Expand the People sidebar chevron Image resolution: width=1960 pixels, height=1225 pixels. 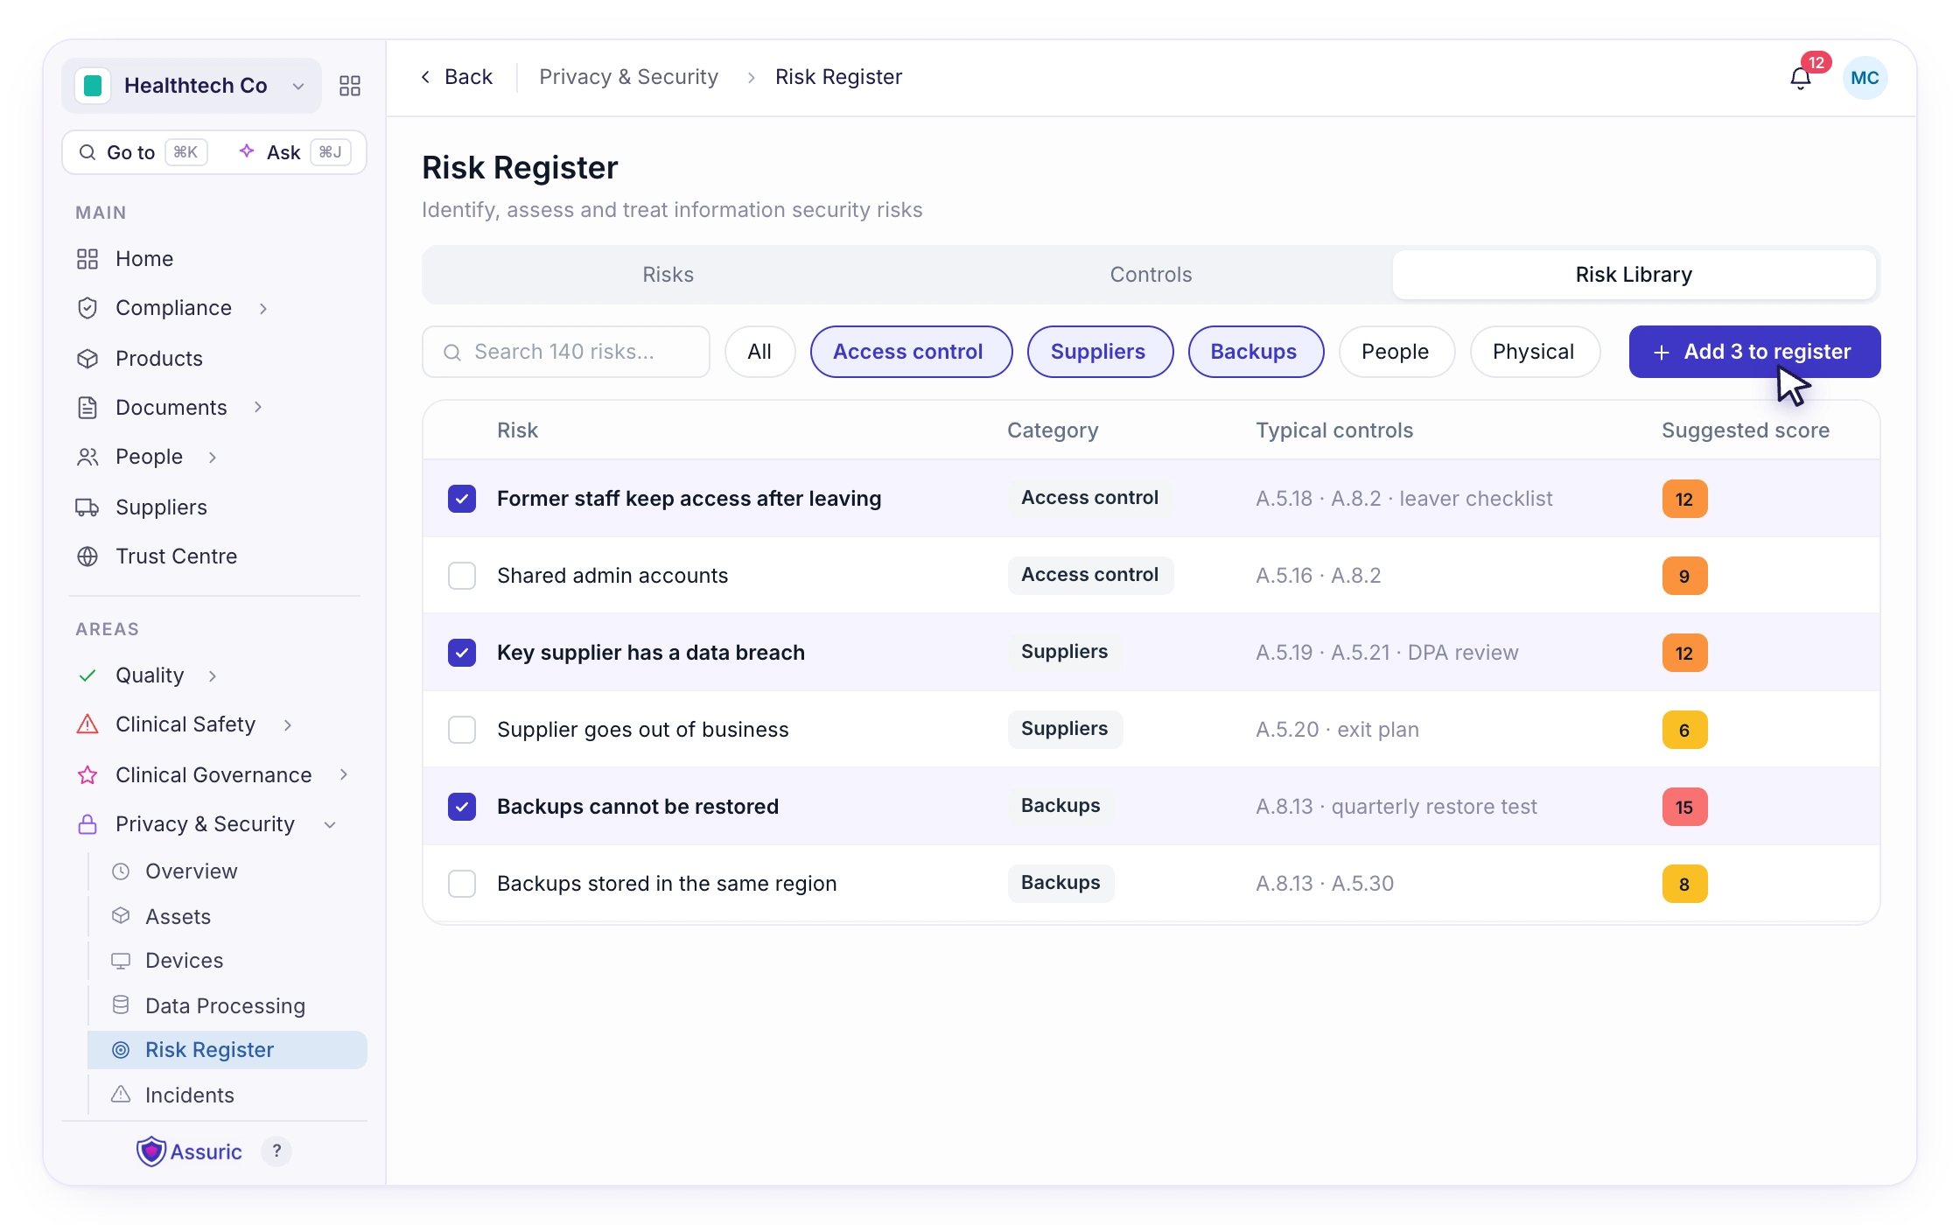click(x=213, y=458)
